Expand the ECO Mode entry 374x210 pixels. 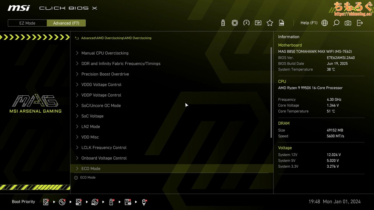(91, 169)
